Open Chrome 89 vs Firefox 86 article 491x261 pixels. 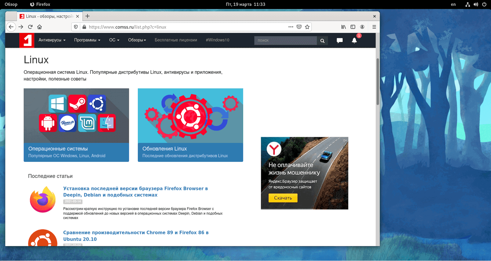point(136,236)
